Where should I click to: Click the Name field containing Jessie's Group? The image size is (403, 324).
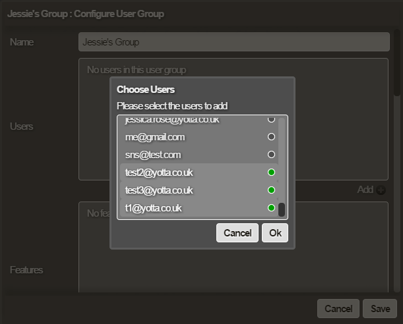(233, 42)
